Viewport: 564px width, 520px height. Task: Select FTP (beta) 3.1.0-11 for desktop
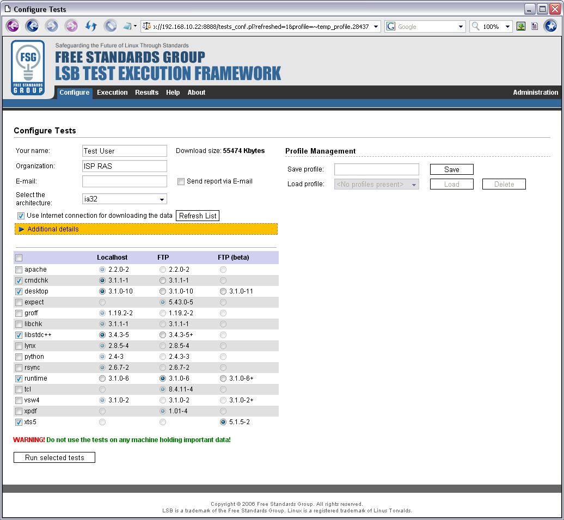point(223,291)
